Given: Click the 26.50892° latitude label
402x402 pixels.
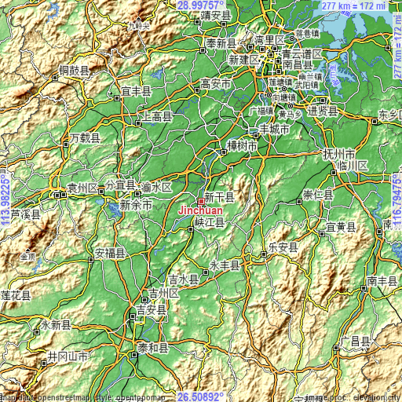Looking at the screenshot, I should pos(200,397).
